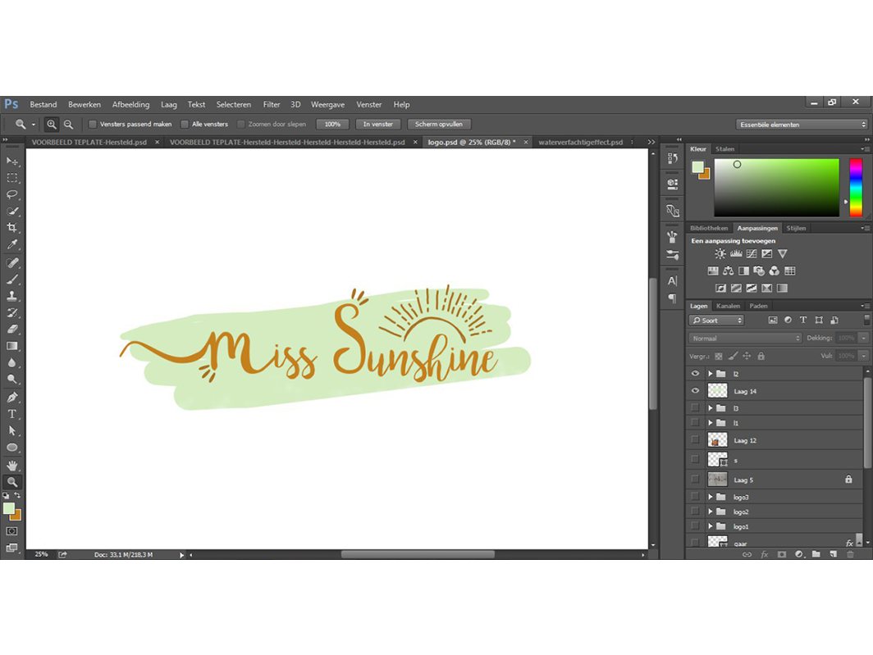
Task: Click the delete layer trash icon
Action: tap(850, 554)
